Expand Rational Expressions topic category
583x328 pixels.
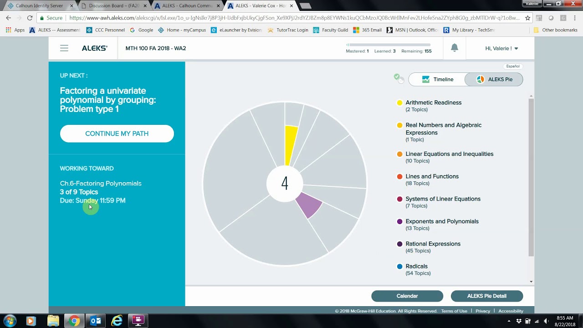point(433,247)
